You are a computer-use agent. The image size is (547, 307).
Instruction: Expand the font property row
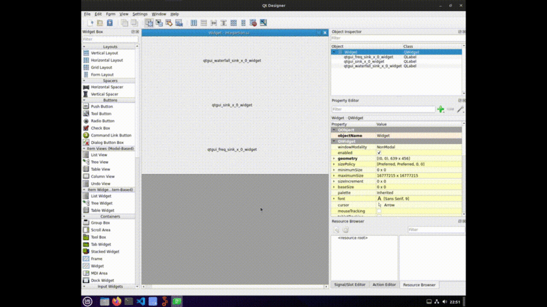334,199
